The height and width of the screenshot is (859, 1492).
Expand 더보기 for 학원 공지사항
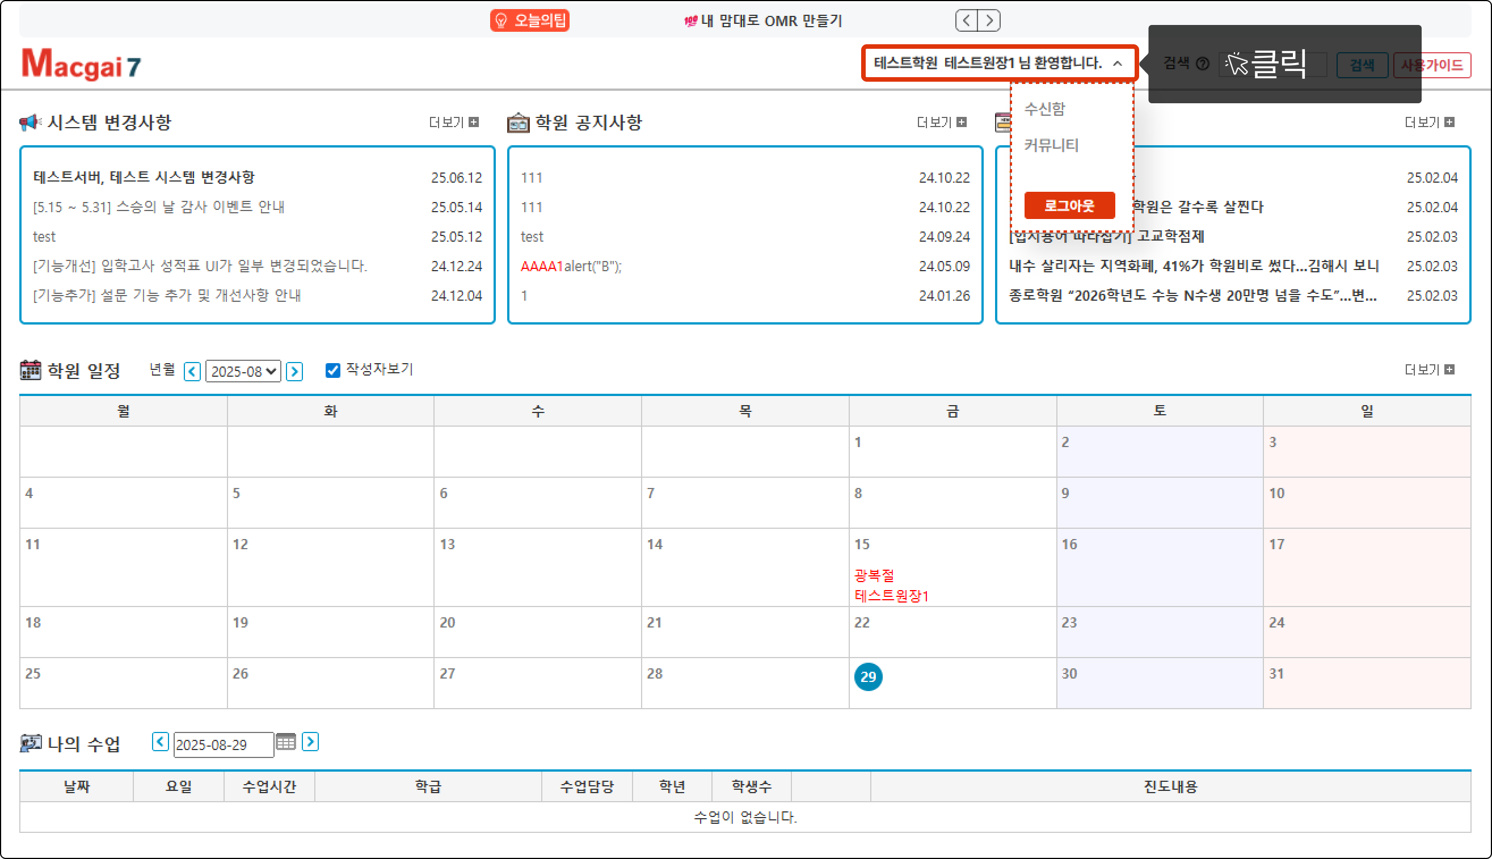(941, 122)
